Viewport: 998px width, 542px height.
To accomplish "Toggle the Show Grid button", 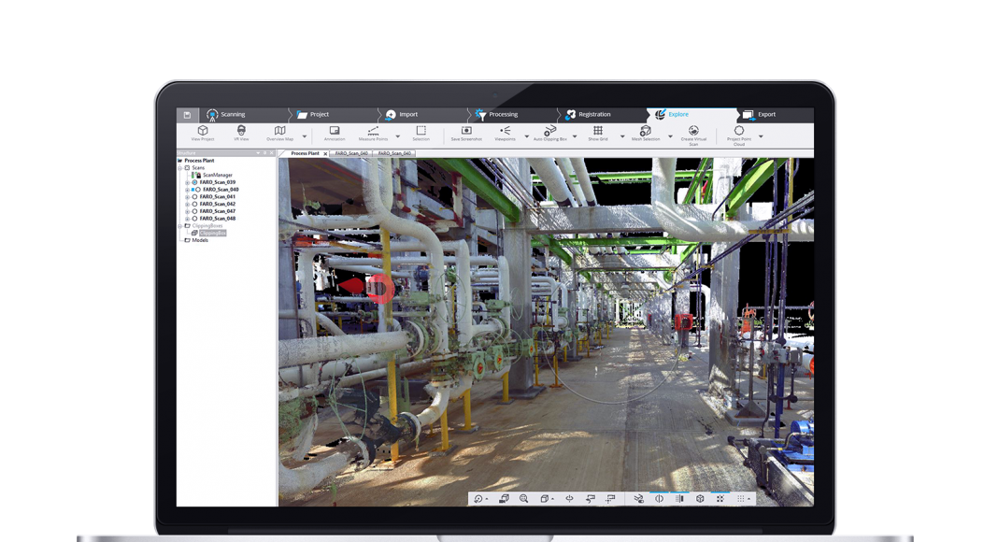I will 598,131.
